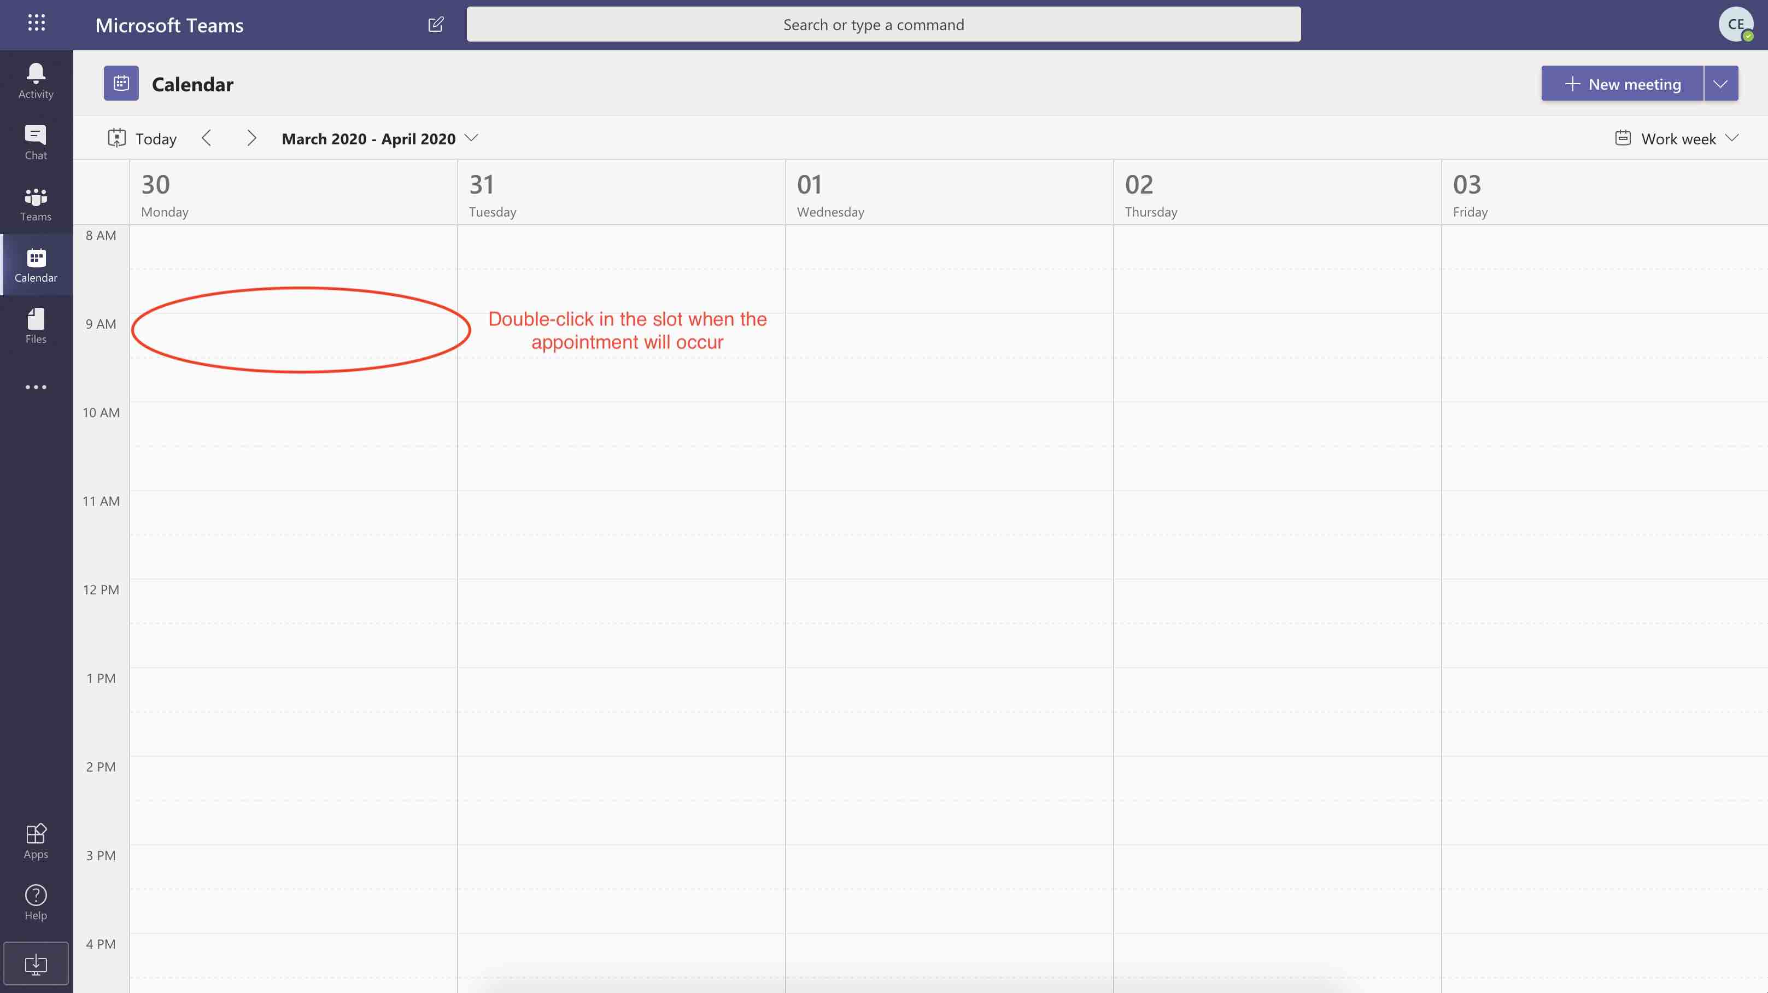
Task: Open the Chat sidebar icon
Action: (36, 142)
